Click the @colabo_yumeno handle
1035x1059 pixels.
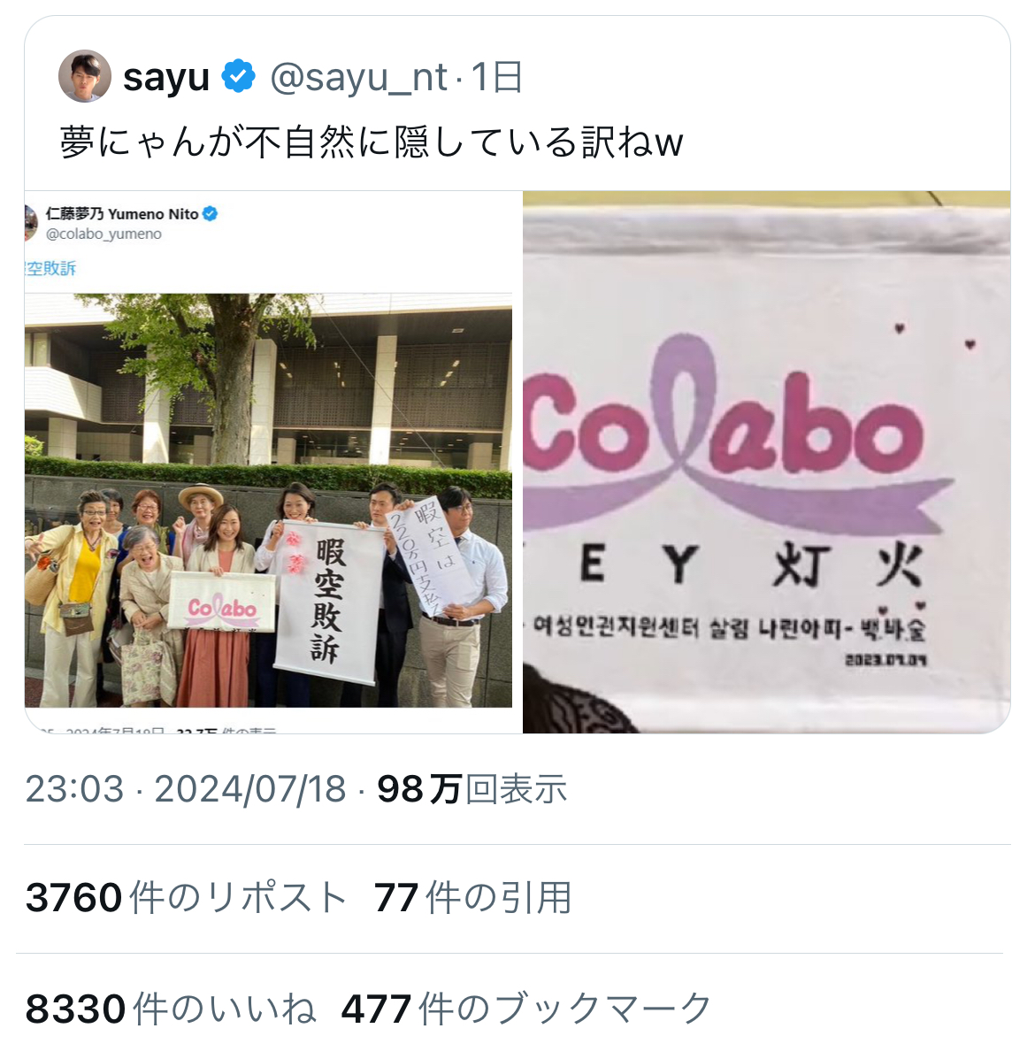[103, 234]
